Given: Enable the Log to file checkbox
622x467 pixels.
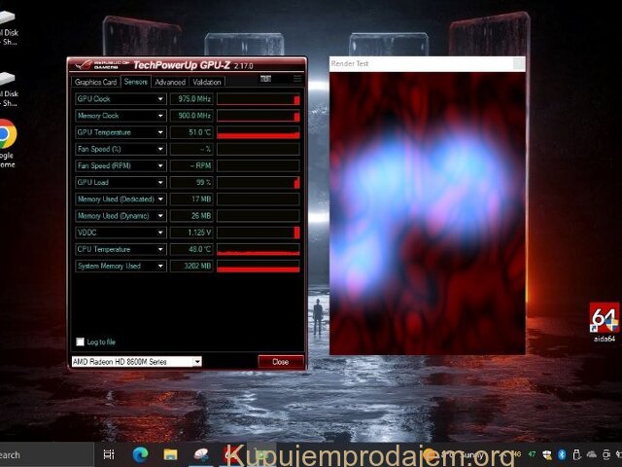Looking at the screenshot, I should point(80,342).
